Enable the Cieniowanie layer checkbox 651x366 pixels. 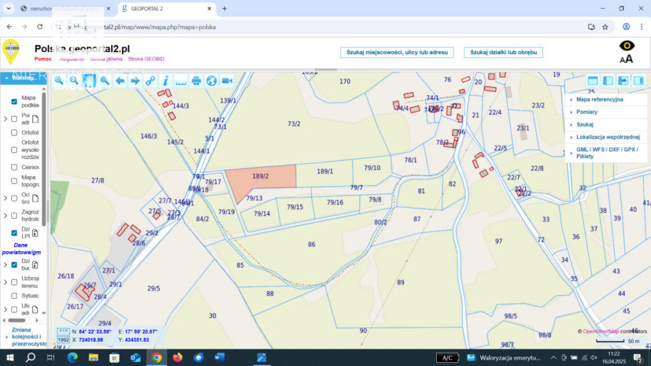[x=14, y=167]
